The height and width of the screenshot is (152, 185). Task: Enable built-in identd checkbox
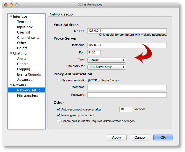58,121
